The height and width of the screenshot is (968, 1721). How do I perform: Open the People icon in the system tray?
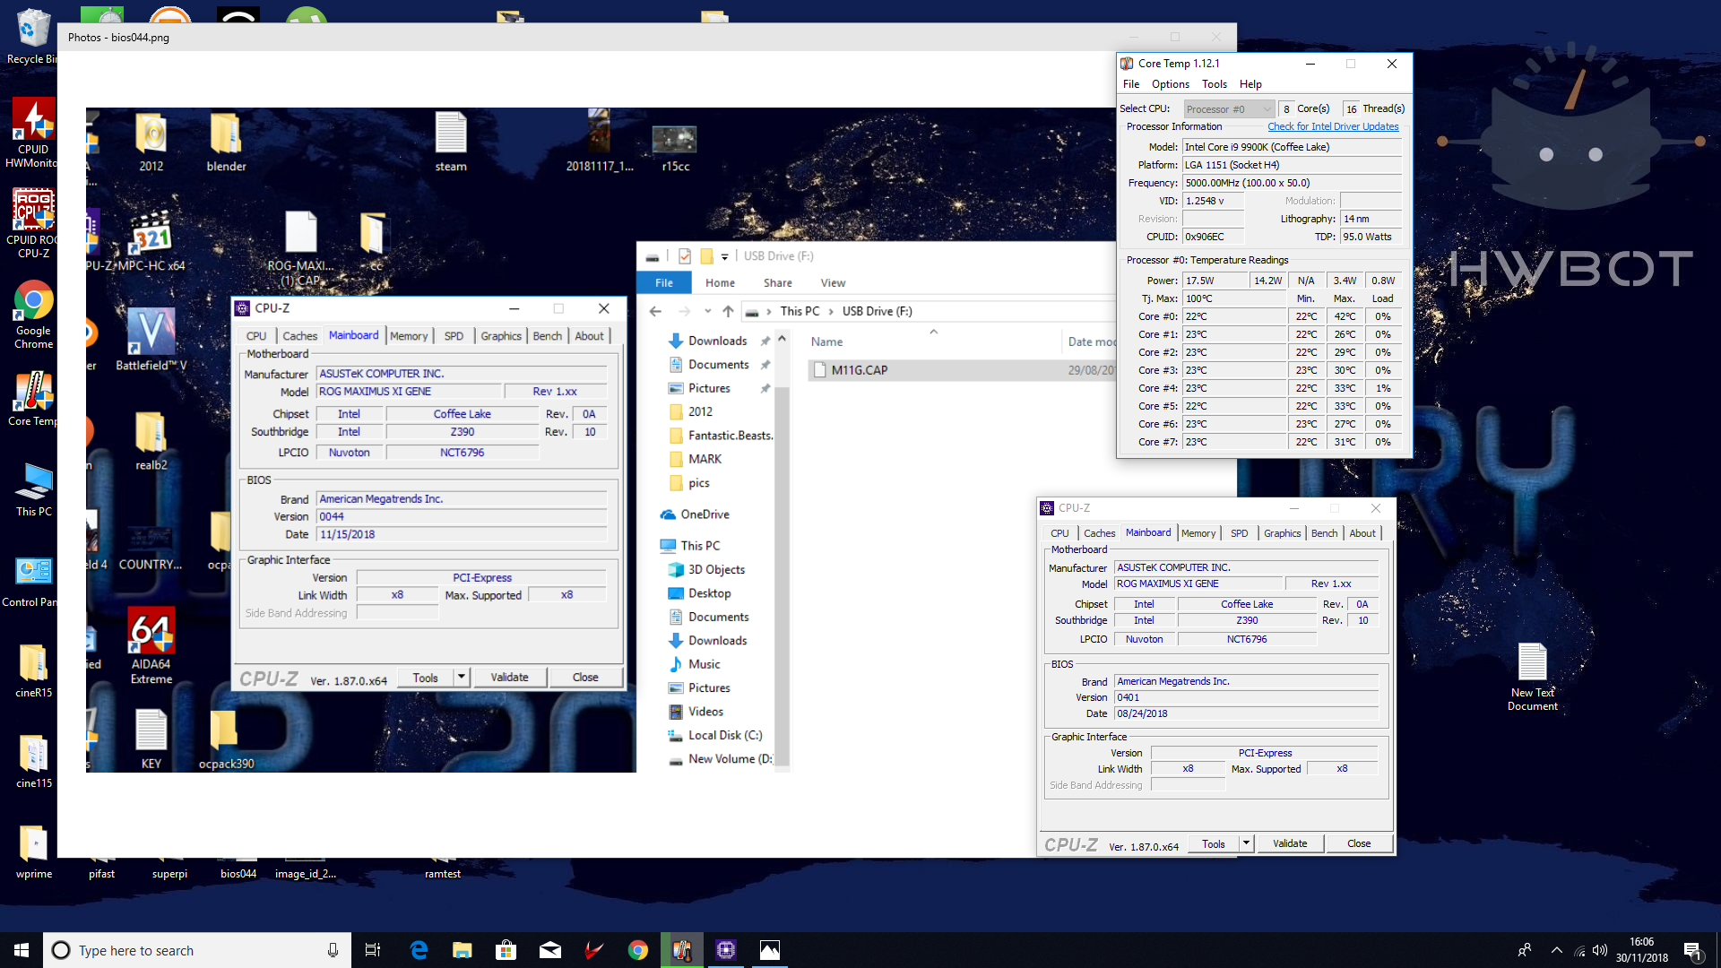click(1525, 950)
